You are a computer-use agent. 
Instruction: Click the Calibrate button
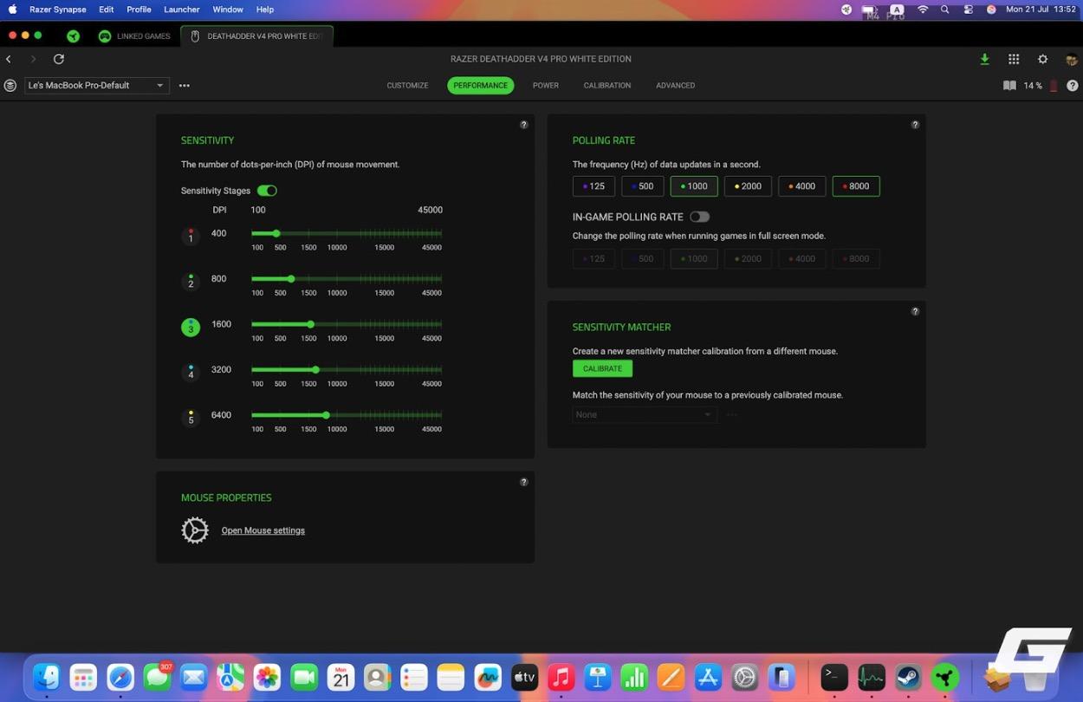(x=603, y=368)
